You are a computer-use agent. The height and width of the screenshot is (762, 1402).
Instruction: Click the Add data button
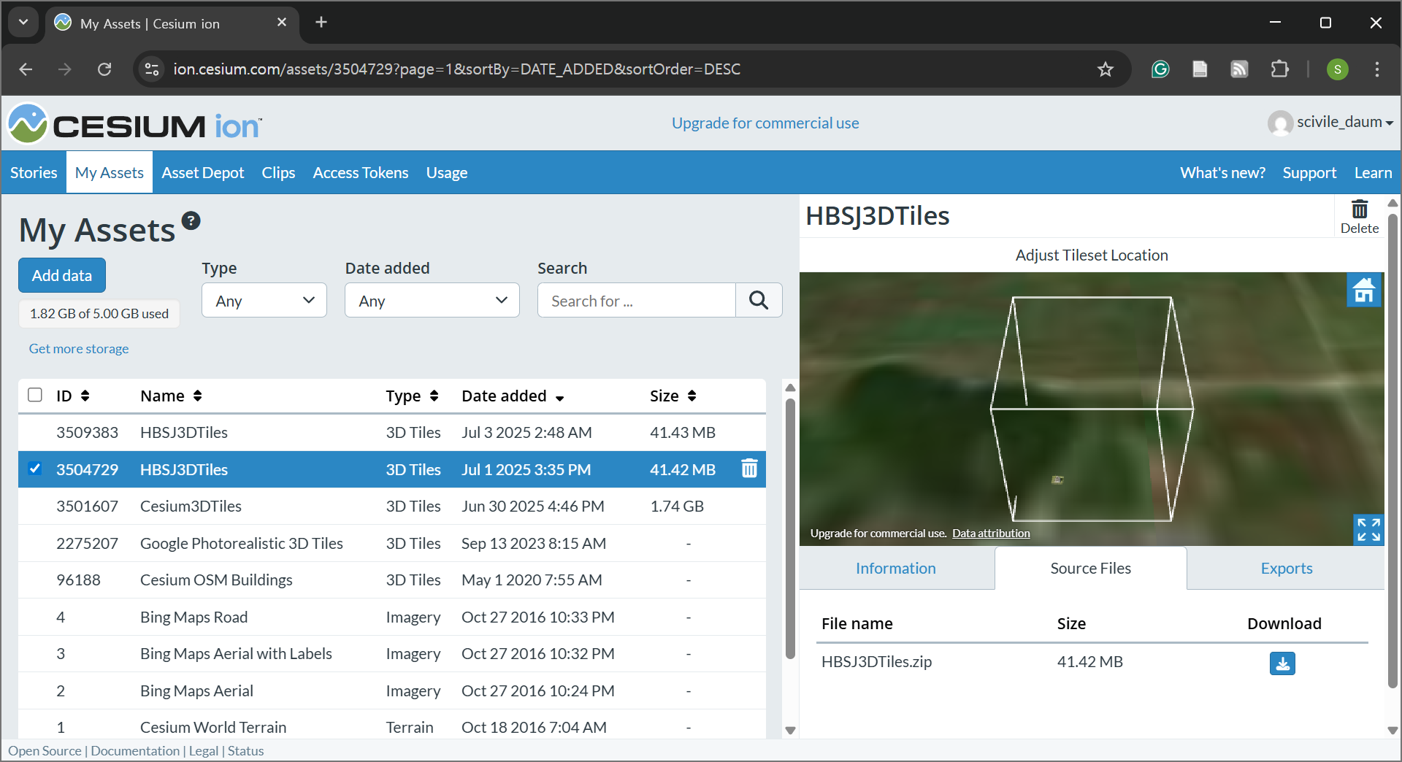point(62,275)
